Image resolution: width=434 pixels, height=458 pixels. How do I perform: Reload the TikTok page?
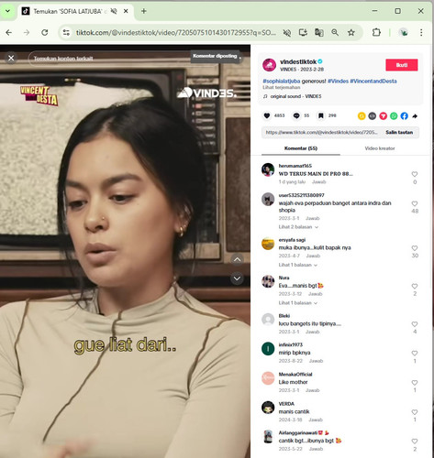point(45,33)
